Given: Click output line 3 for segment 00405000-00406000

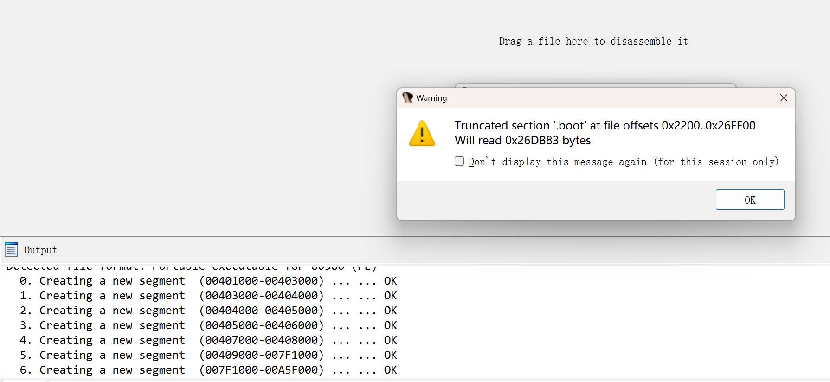Looking at the screenshot, I should 208,325.
